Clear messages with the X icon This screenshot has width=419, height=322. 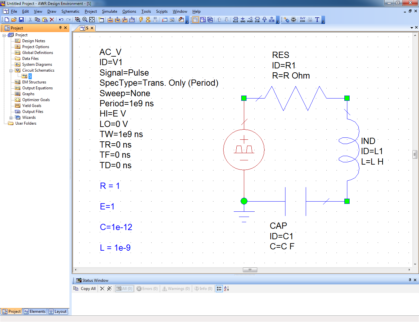point(102,289)
